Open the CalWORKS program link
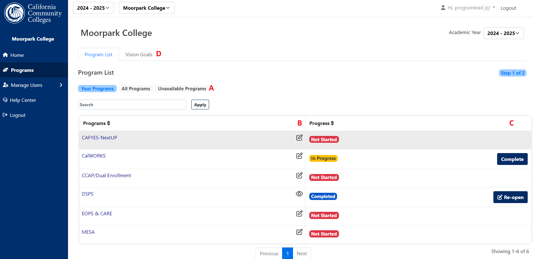533x259 pixels. click(x=94, y=156)
